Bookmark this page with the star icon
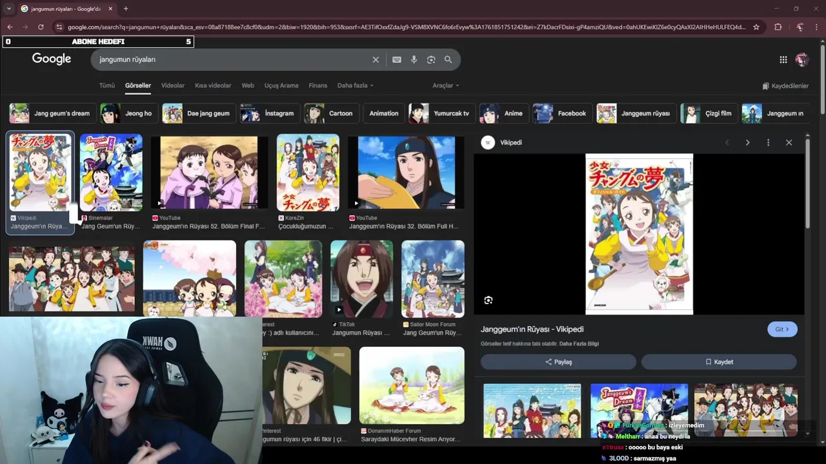Screen dimensions: 826x464 [756, 27]
